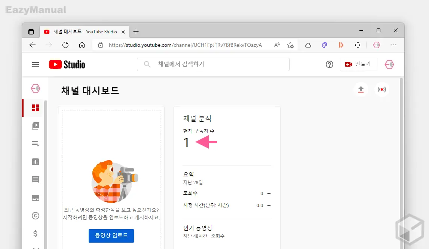This screenshot has width=429, height=249.
Task: Open the Content videos icon in sidebar
Action: tap(36, 126)
